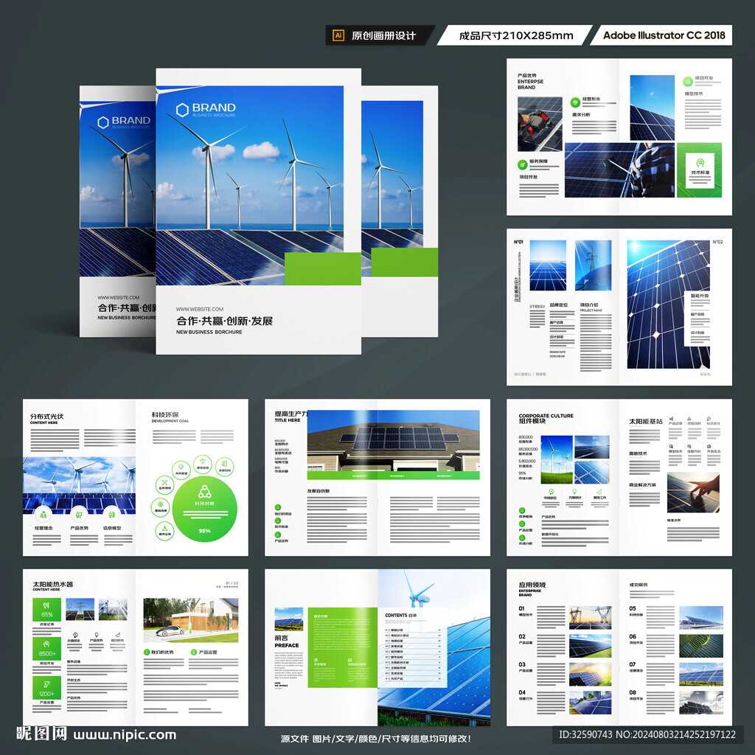Select the 成品尺寸210X285mm label
755x755 pixels.
(515, 35)
